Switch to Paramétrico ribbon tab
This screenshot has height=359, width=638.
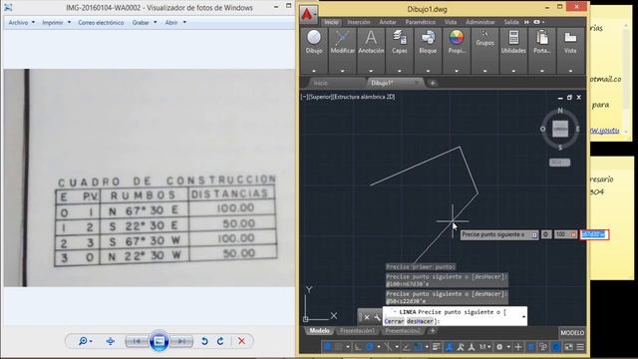click(421, 22)
